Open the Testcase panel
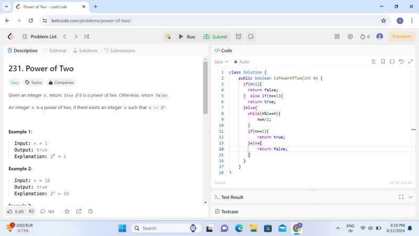This screenshot has width=419, height=236. (227, 212)
